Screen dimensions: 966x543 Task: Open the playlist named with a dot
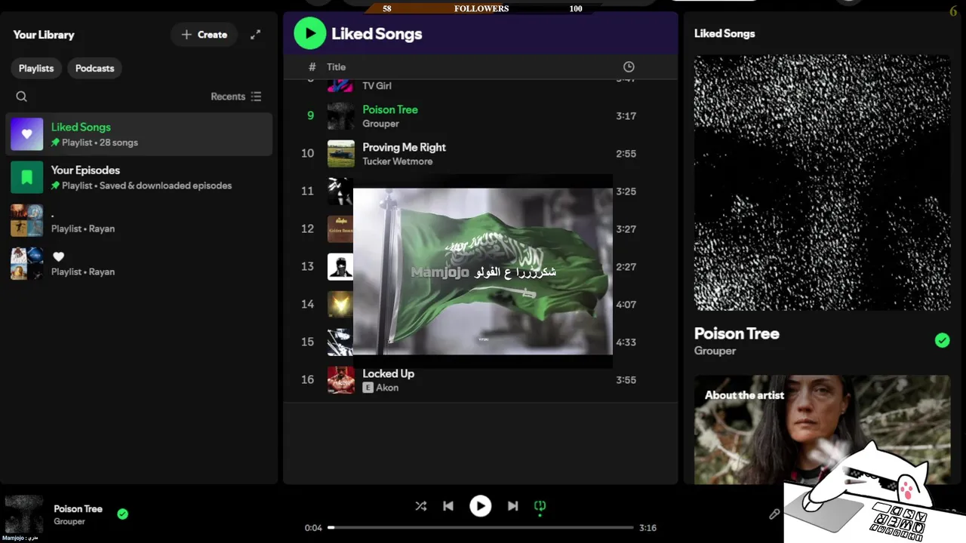pyautogui.click(x=139, y=220)
